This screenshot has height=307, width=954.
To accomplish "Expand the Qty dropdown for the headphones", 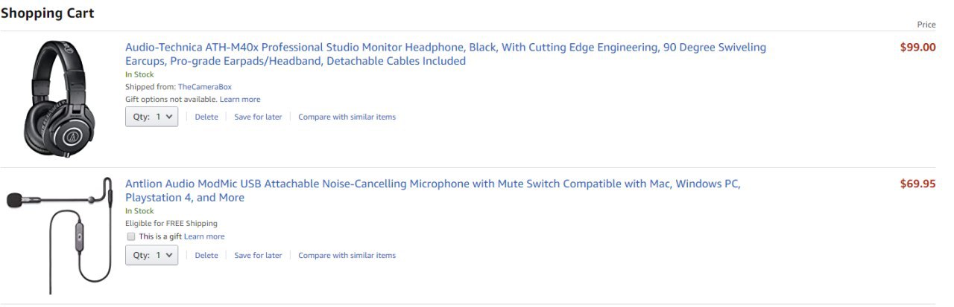I will pos(151,117).
